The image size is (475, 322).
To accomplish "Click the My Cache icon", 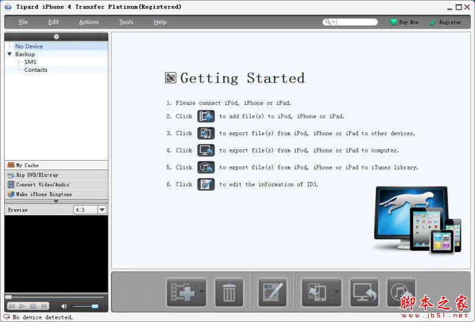I will [11, 165].
